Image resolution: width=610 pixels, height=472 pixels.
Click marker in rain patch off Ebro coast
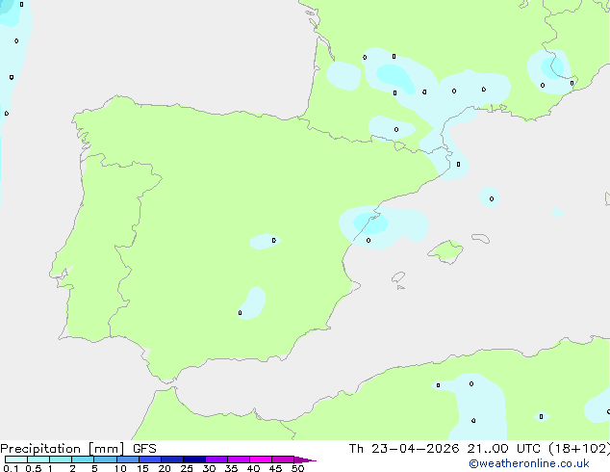369,240
